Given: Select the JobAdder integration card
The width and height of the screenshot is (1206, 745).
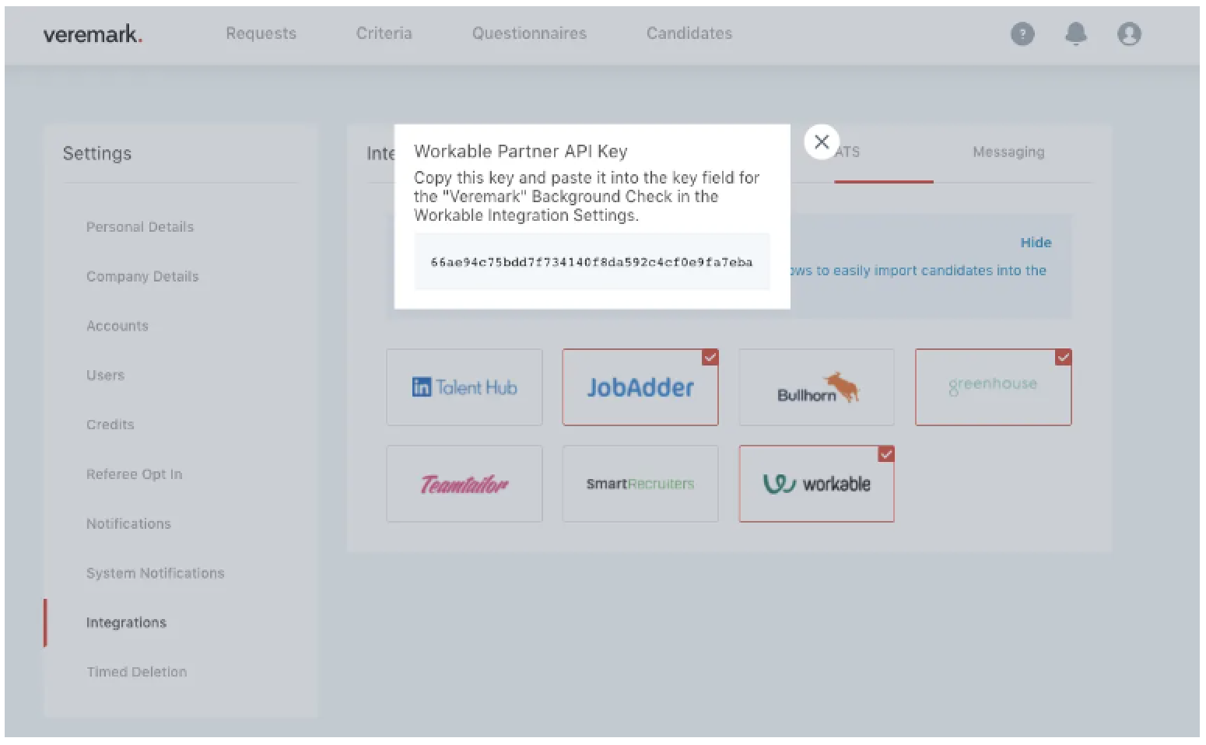Looking at the screenshot, I should (640, 387).
